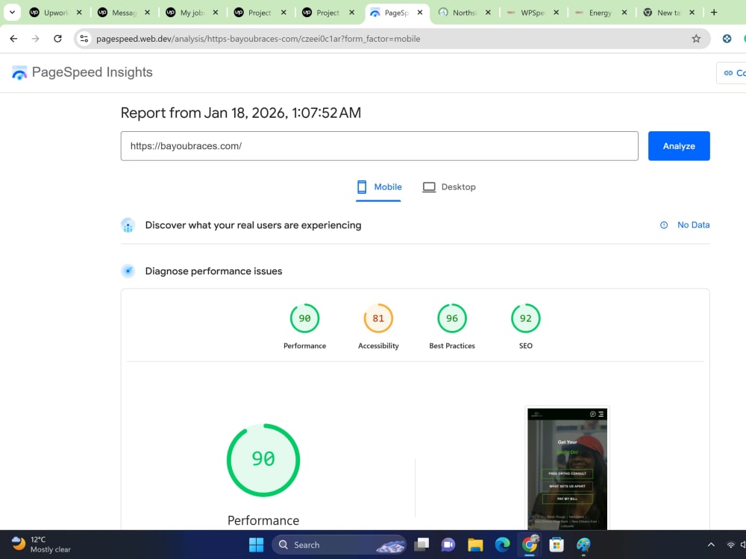Focus the bayoubraces.com URL input field
Image resolution: width=746 pixels, height=559 pixels.
(x=379, y=146)
